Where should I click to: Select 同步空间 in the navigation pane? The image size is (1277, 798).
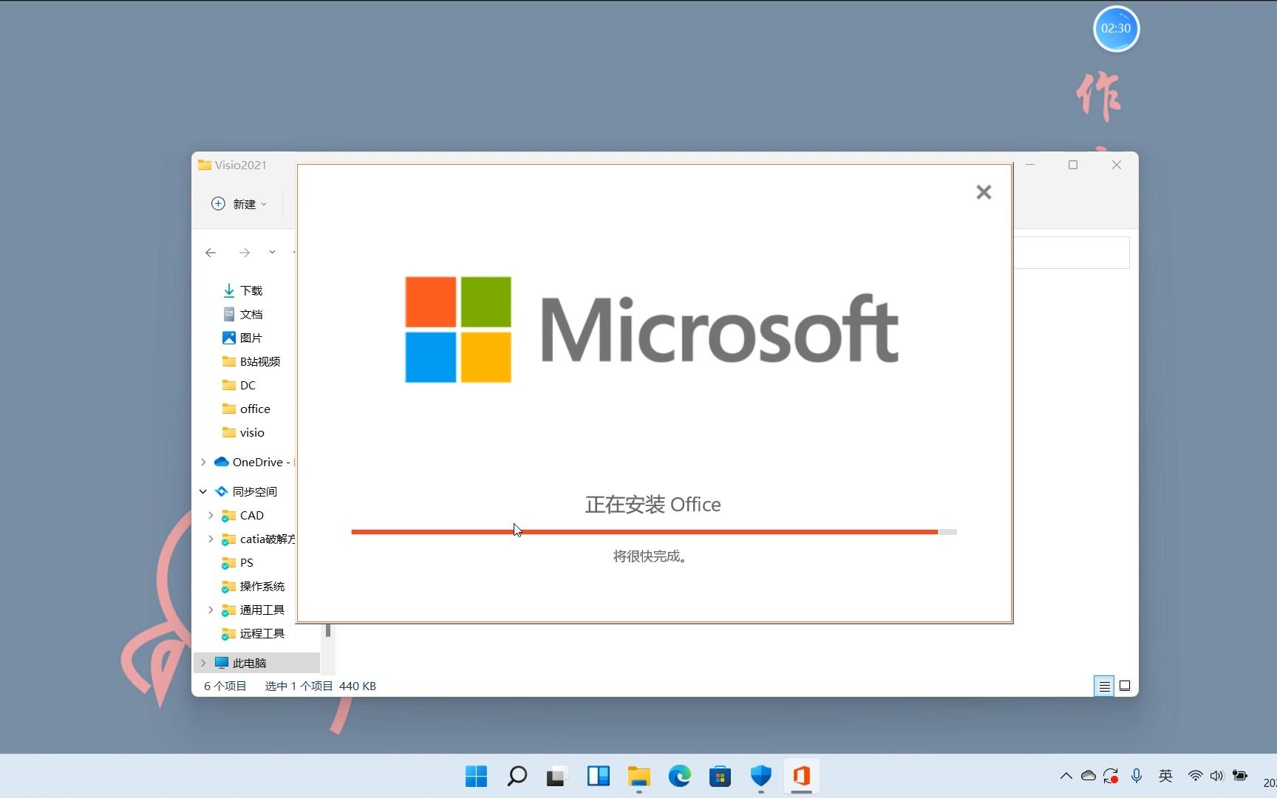click(246, 491)
